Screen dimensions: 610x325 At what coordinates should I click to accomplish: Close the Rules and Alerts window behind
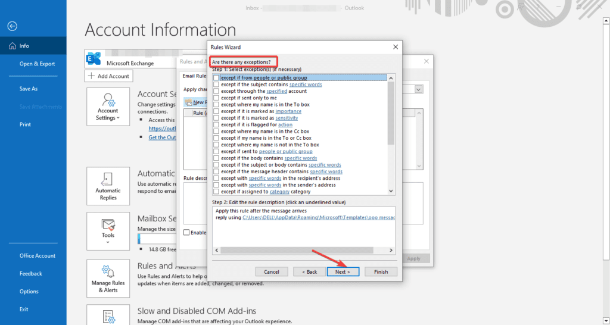[x=427, y=61]
